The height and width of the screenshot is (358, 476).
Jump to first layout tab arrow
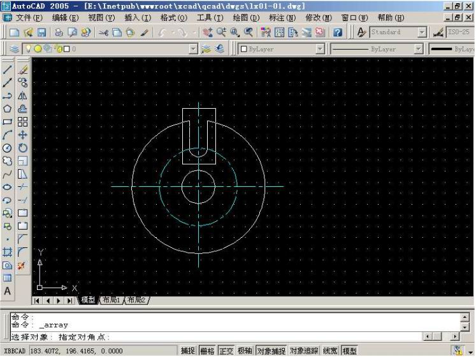pos(37,301)
